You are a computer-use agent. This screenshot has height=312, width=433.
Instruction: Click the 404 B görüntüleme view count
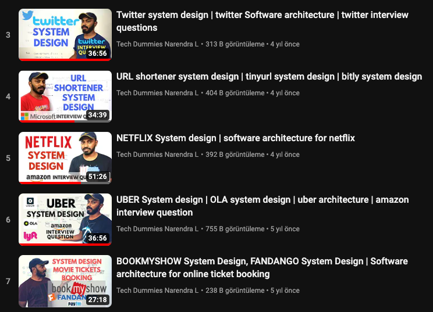click(235, 93)
